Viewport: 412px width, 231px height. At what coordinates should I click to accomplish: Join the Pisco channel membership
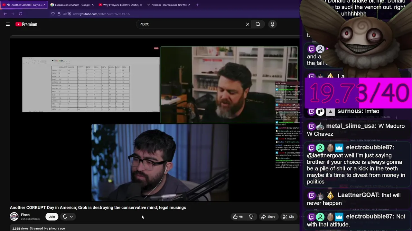pyautogui.click(x=52, y=217)
